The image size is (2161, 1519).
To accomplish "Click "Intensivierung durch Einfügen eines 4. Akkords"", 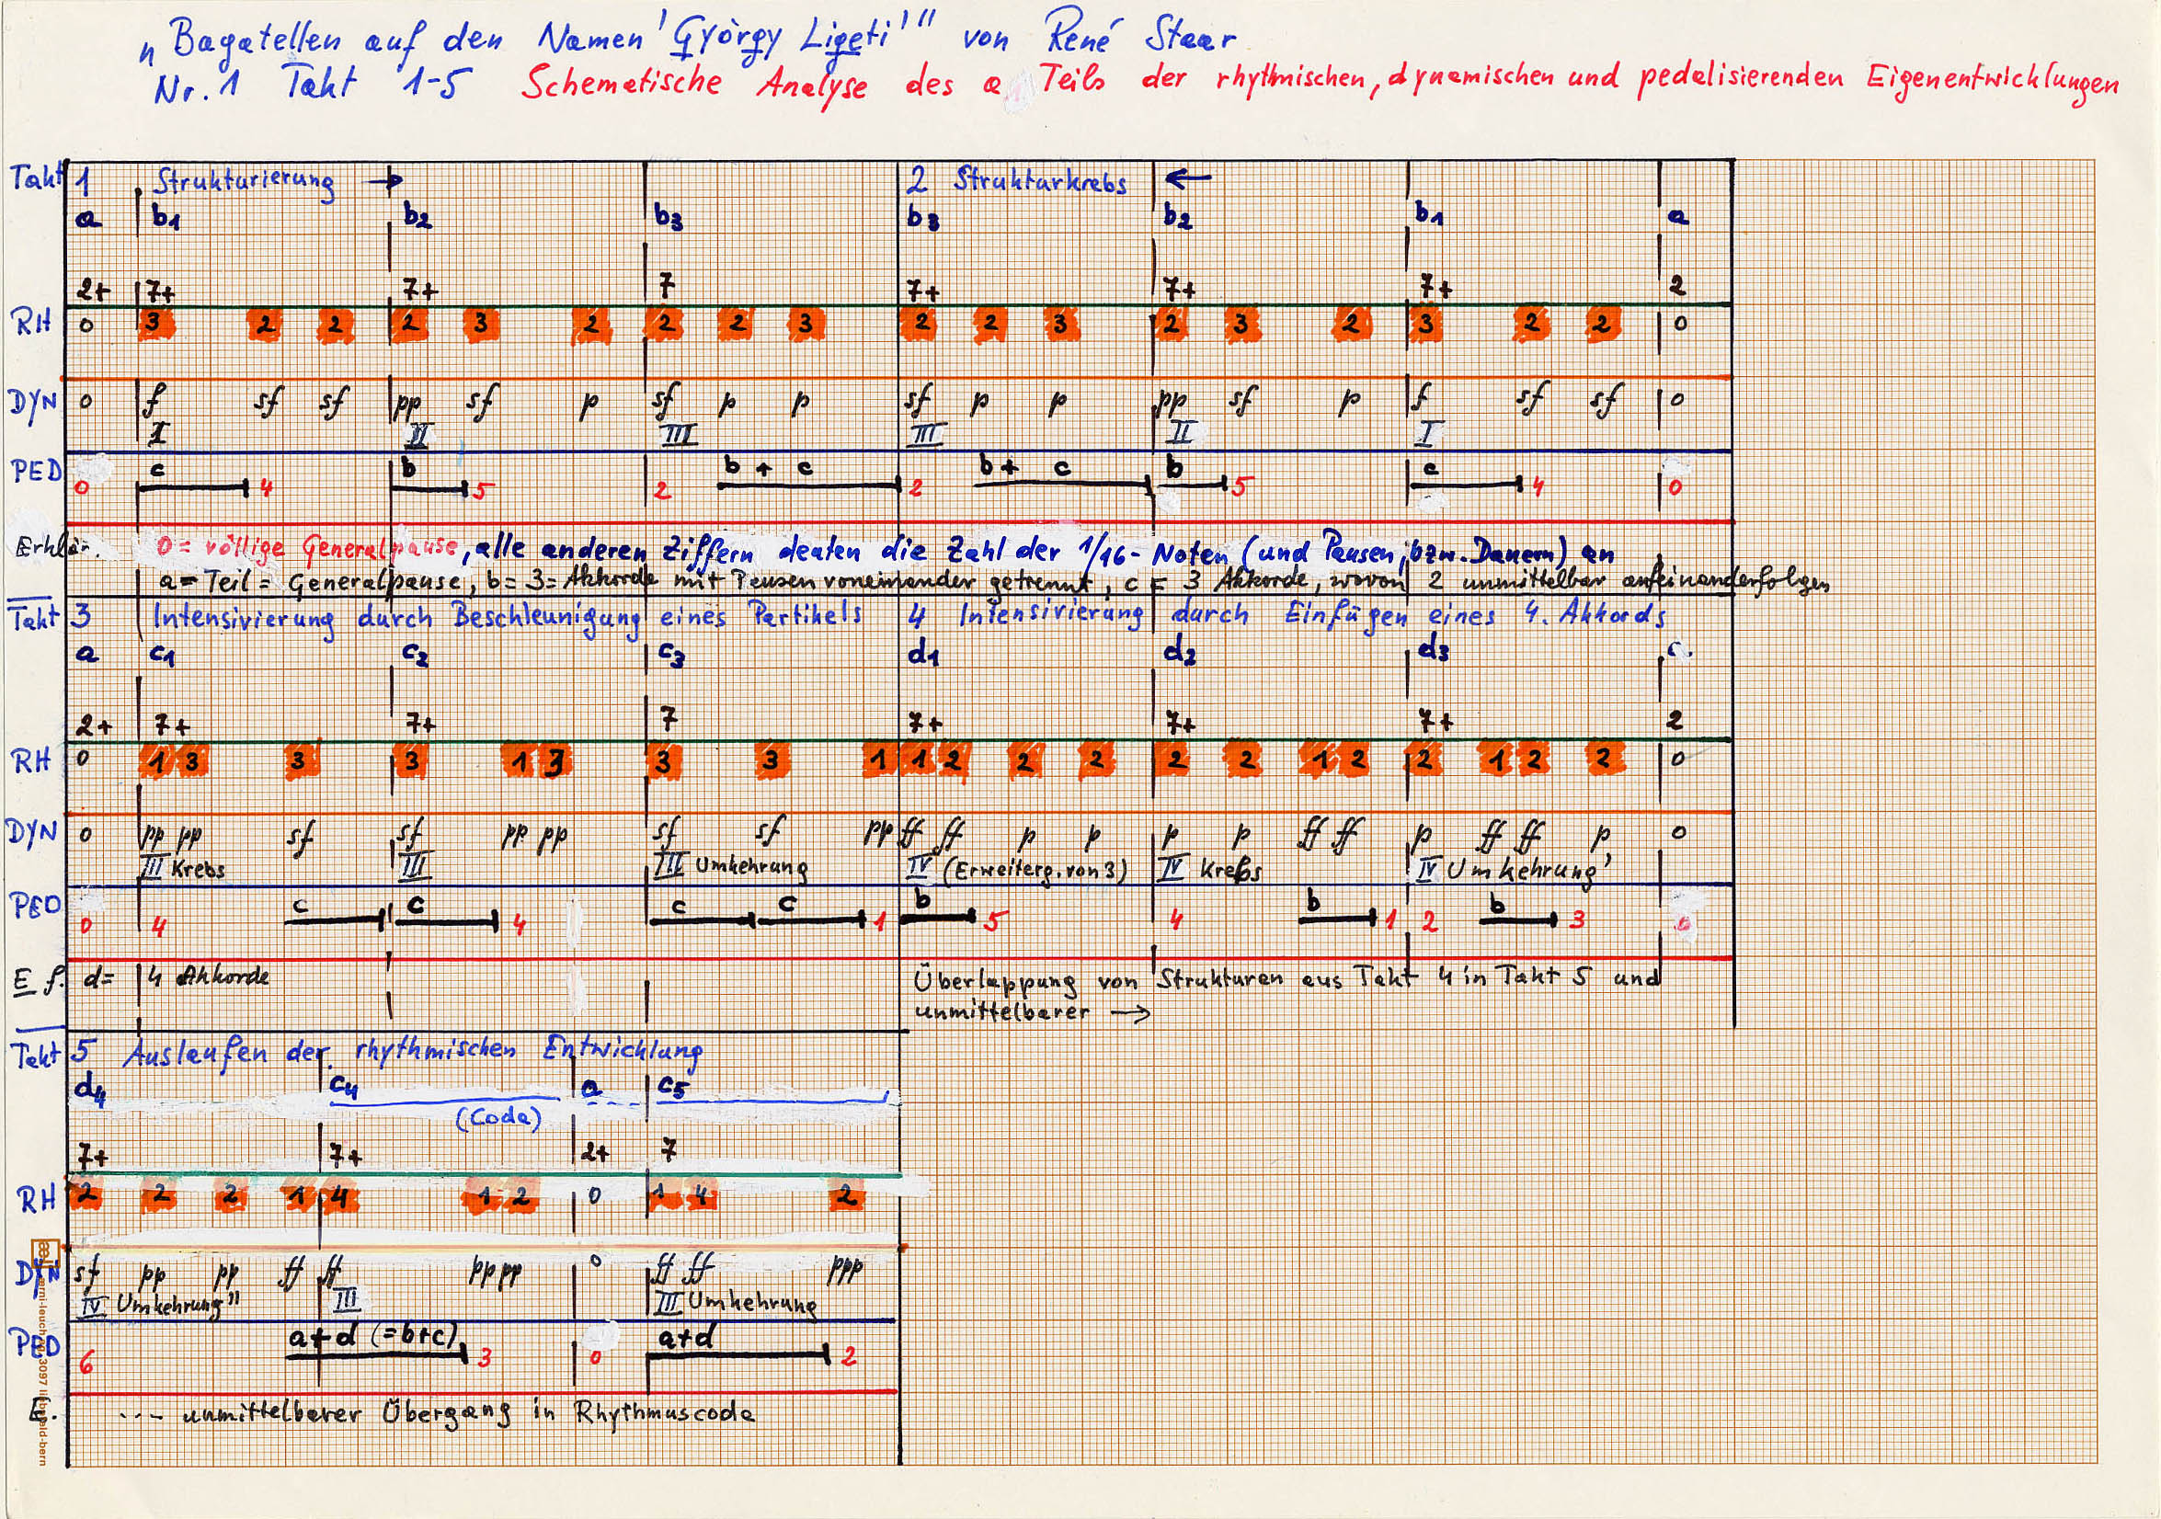I will 1311,615.
